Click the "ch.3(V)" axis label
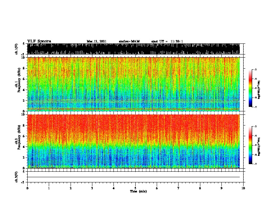The height and width of the screenshot is (211, 274). click(17, 177)
